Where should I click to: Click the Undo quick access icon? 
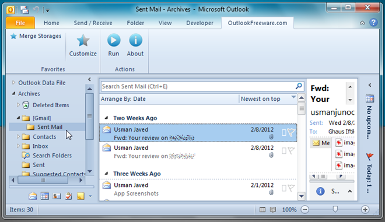[x=36, y=10]
